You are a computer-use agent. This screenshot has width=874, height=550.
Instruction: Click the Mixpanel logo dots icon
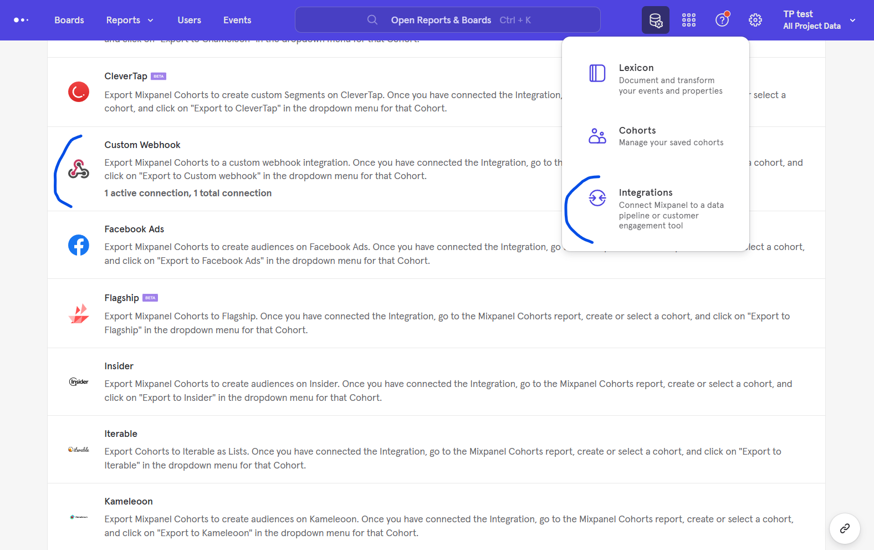[x=21, y=20]
